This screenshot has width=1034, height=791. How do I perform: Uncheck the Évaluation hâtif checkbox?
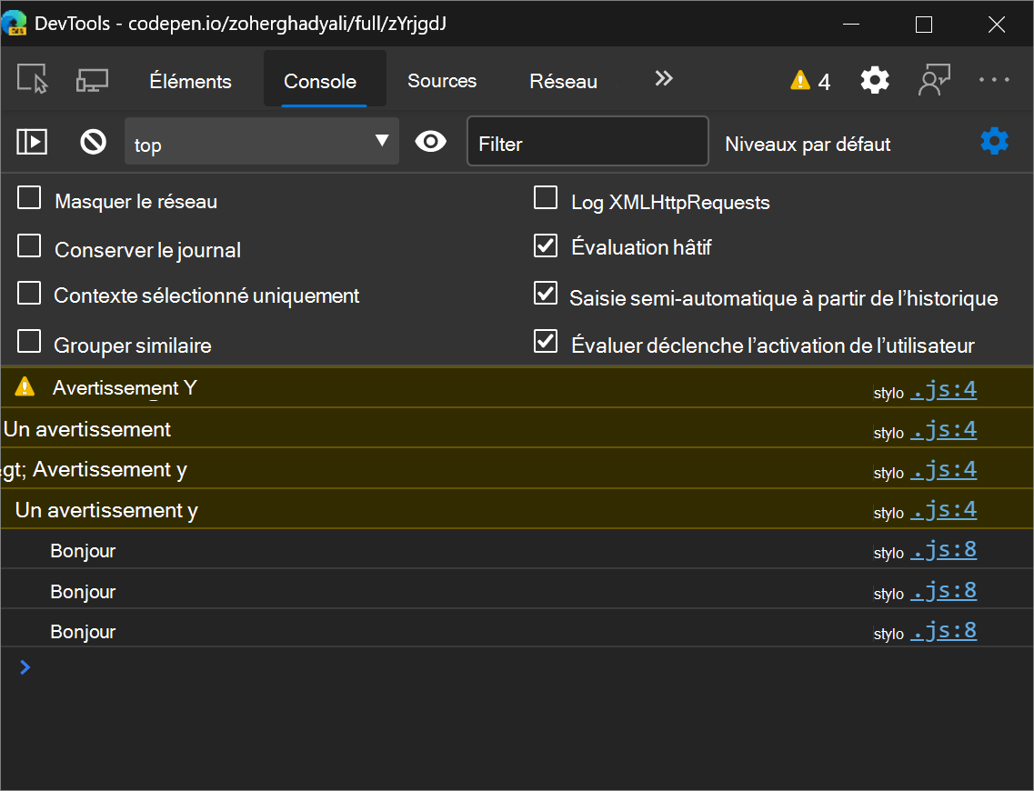[x=546, y=245]
